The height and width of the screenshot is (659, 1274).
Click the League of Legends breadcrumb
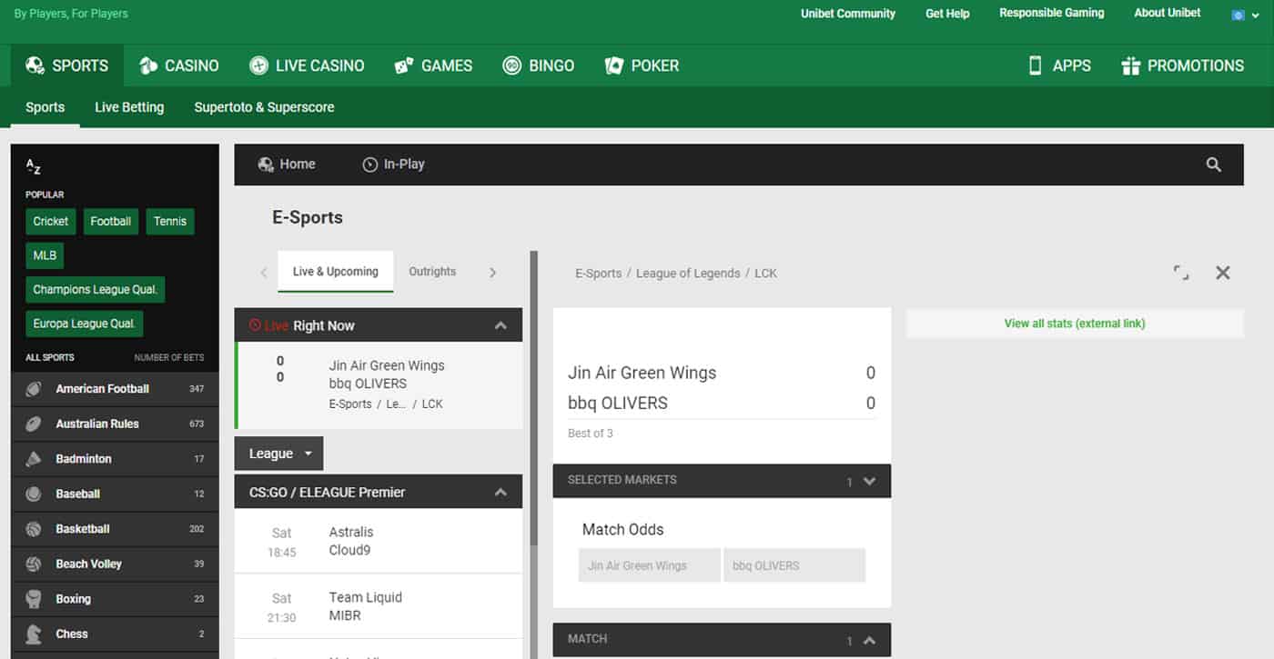pos(688,274)
